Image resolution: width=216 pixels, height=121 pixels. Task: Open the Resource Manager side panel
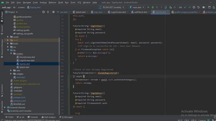pyautogui.click(x=2, y=48)
